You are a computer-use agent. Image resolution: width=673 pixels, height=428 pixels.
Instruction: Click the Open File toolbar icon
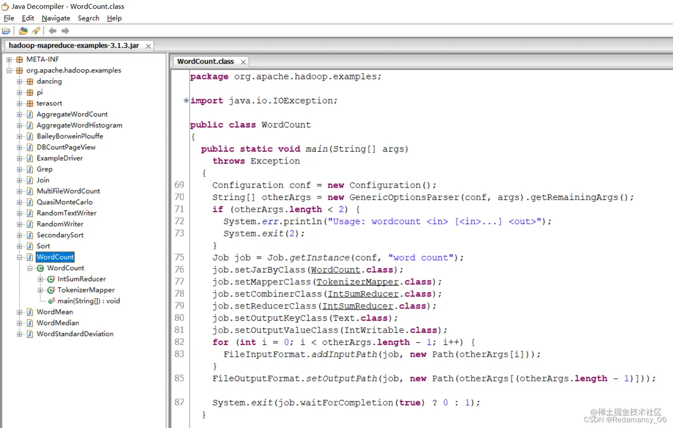point(6,31)
